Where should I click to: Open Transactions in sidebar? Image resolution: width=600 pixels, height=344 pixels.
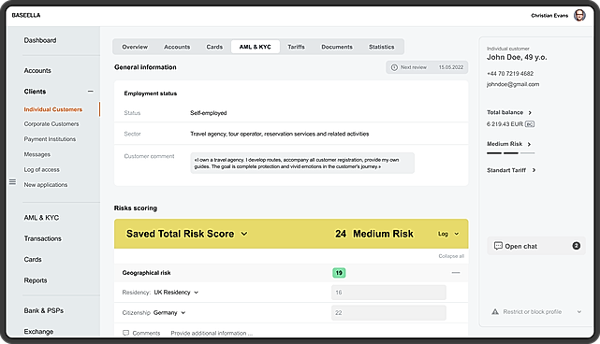pyautogui.click(x=42, y=238)
